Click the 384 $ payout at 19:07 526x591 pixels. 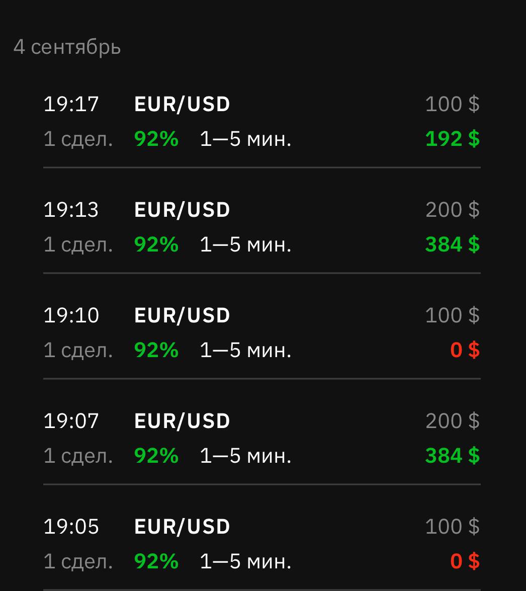tap(452, 456)
